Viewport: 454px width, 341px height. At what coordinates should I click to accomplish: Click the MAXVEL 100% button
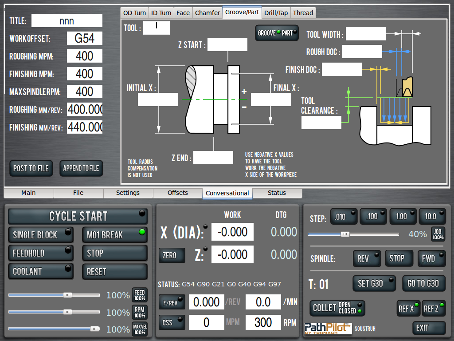pyautogui.click(x=140, y=329)
